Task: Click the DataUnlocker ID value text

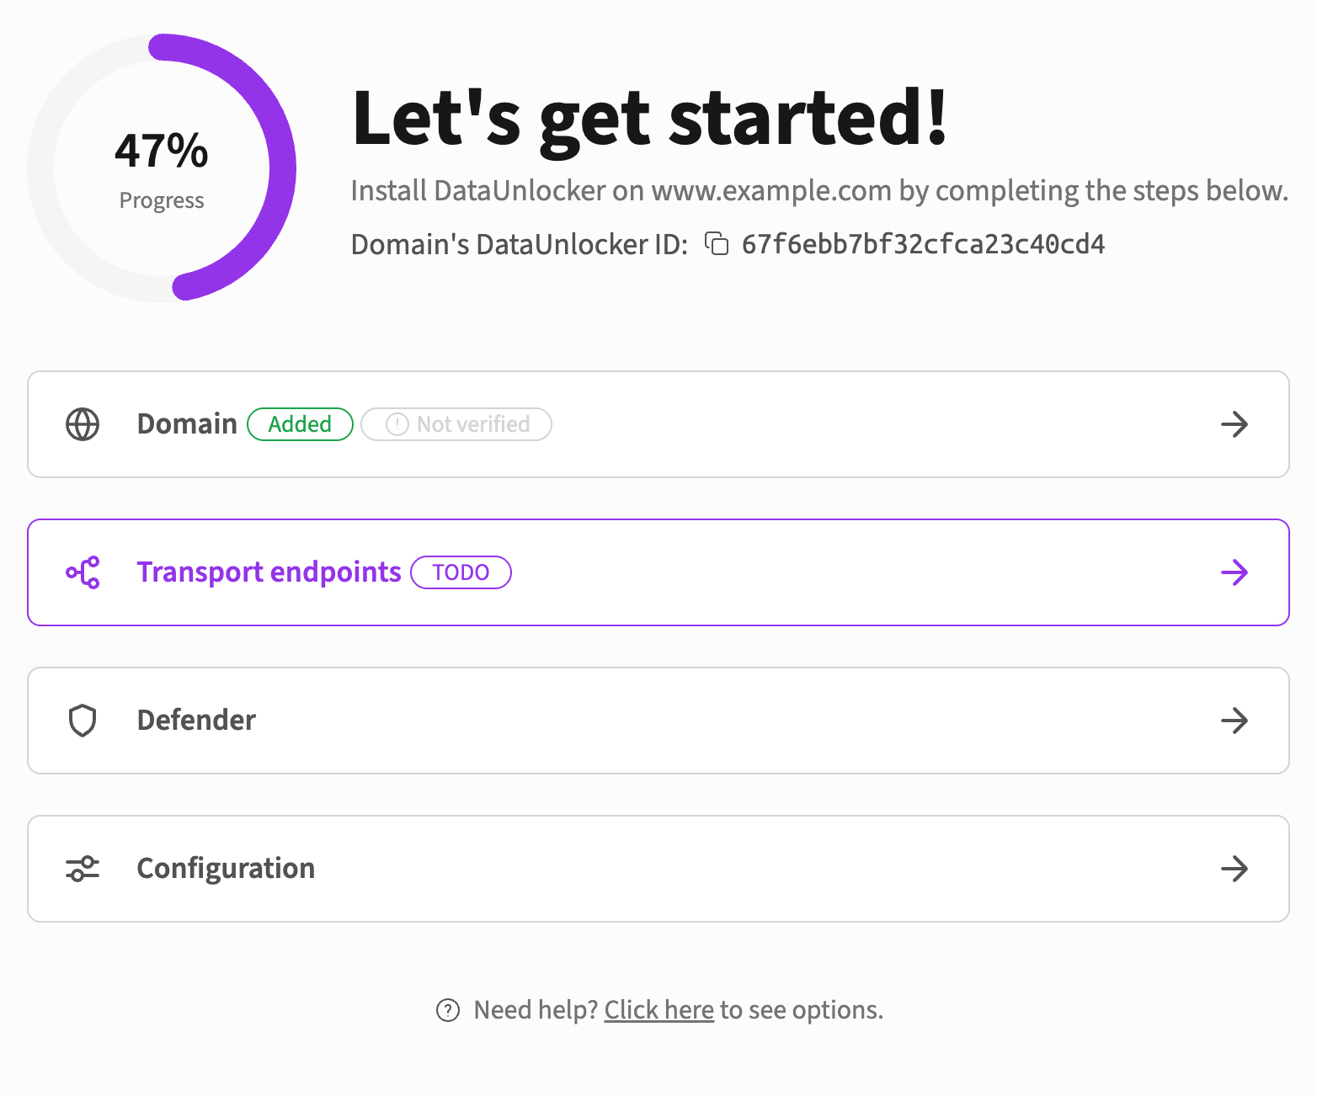Action: pos(923,244)
